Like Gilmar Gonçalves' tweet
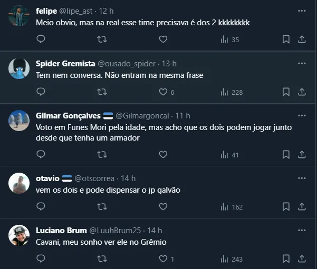The image size is (317, 269). 163,155
